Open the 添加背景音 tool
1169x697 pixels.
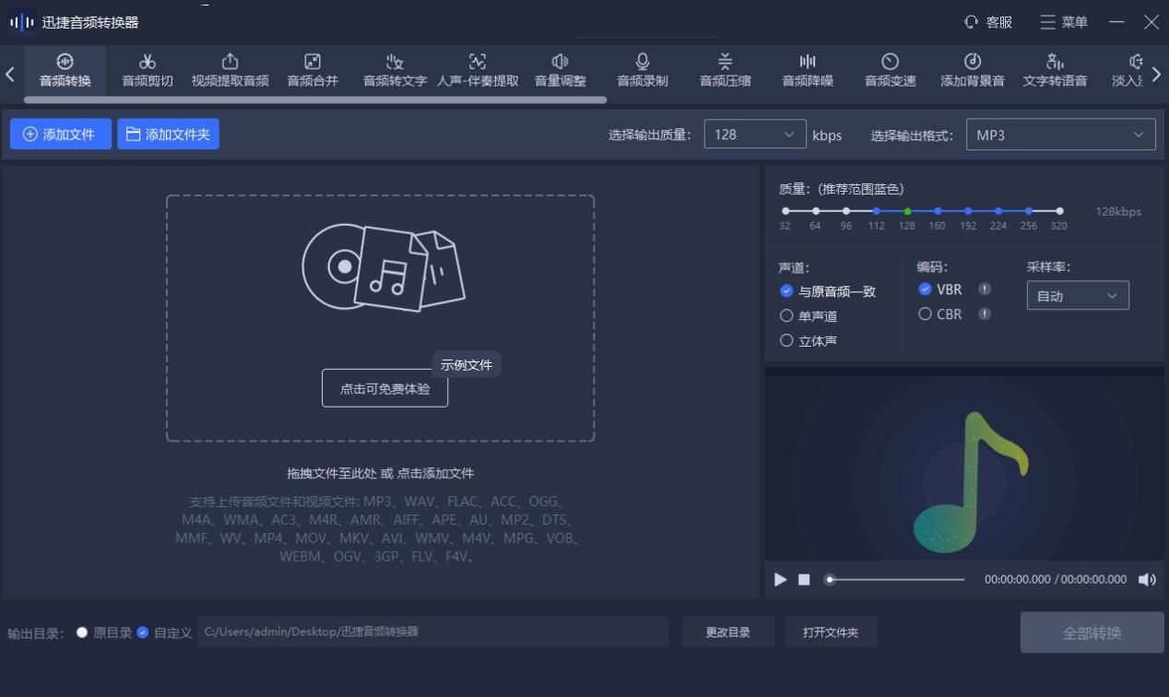[973, 70]
